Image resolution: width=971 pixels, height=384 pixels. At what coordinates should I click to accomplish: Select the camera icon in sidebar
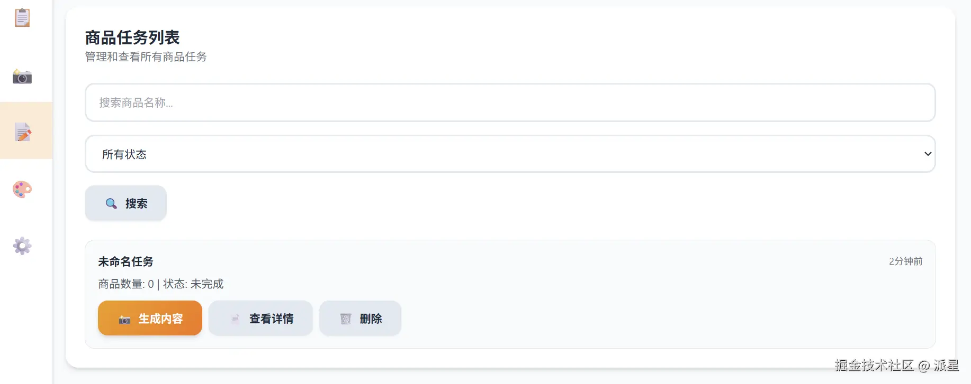coord(22,77)
